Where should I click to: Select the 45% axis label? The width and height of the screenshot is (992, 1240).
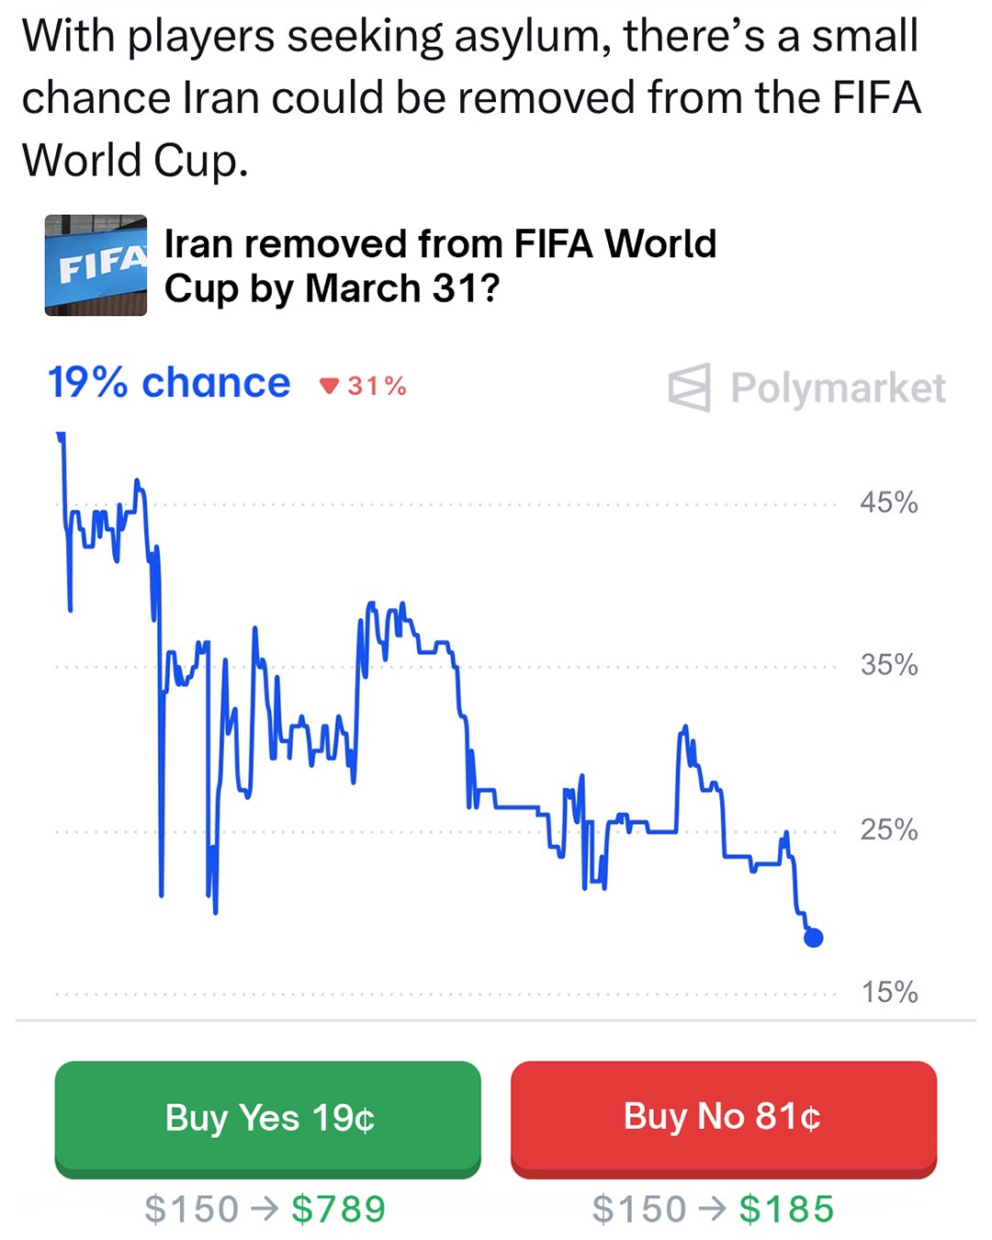point(888,502)
